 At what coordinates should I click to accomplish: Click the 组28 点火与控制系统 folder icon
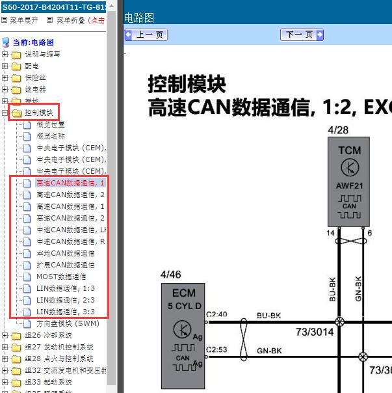coord(16,359)
